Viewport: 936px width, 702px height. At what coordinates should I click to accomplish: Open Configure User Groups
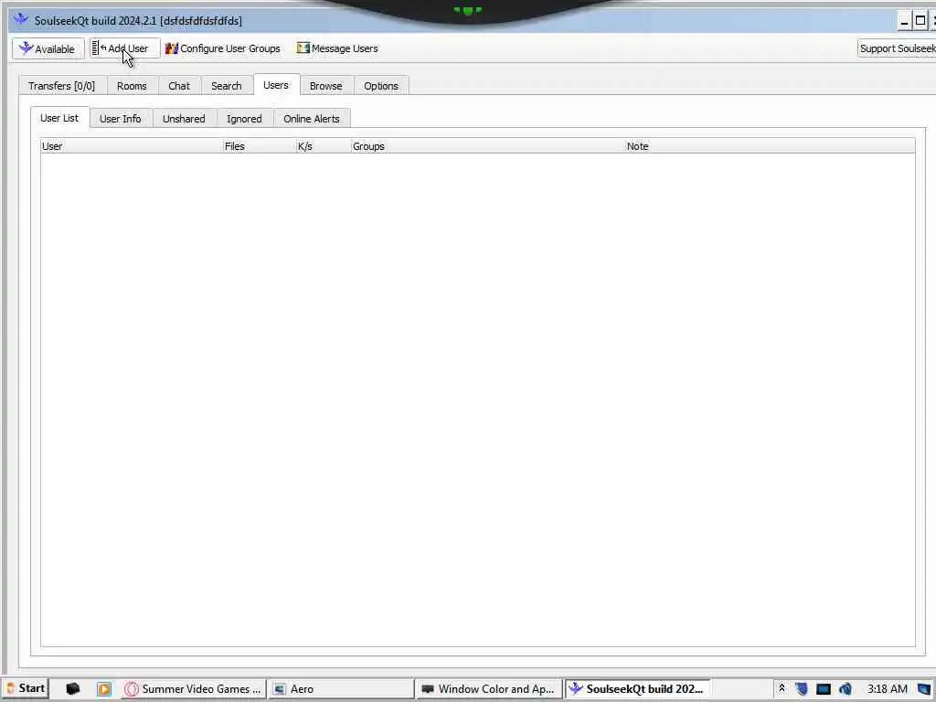[223, 48]
